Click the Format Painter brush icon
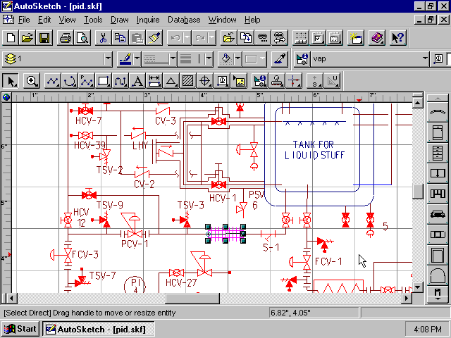 point(154,37)
